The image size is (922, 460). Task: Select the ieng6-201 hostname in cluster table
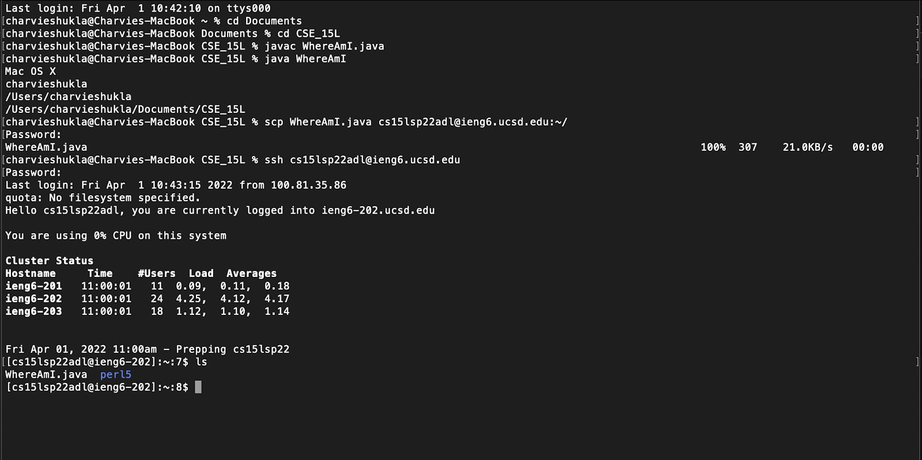tap(33, 286)
